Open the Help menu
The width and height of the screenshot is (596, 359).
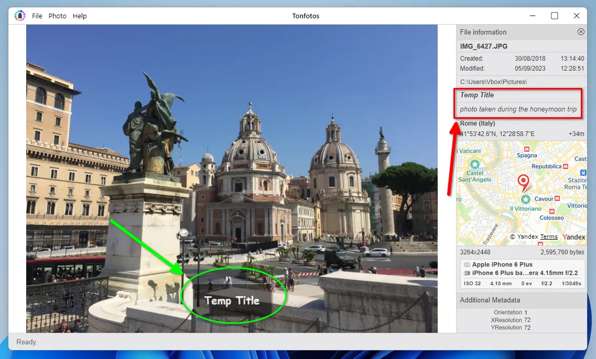click(x=80, y=16)
